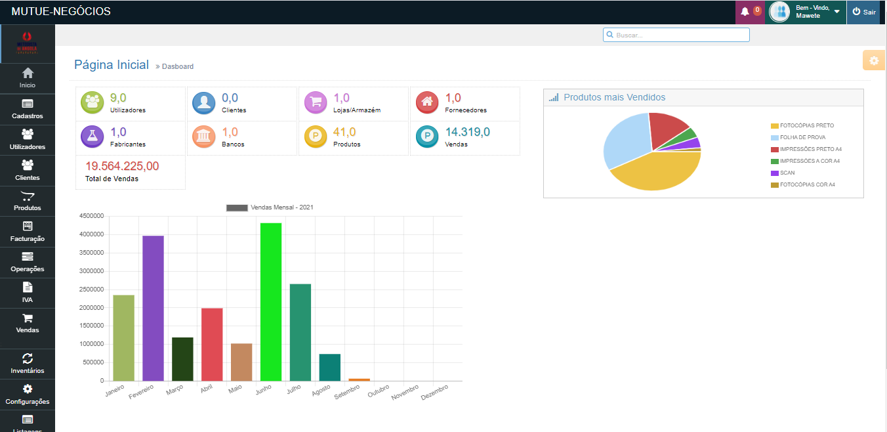Expand Cadastros sidebar menu

coord(28,108)
